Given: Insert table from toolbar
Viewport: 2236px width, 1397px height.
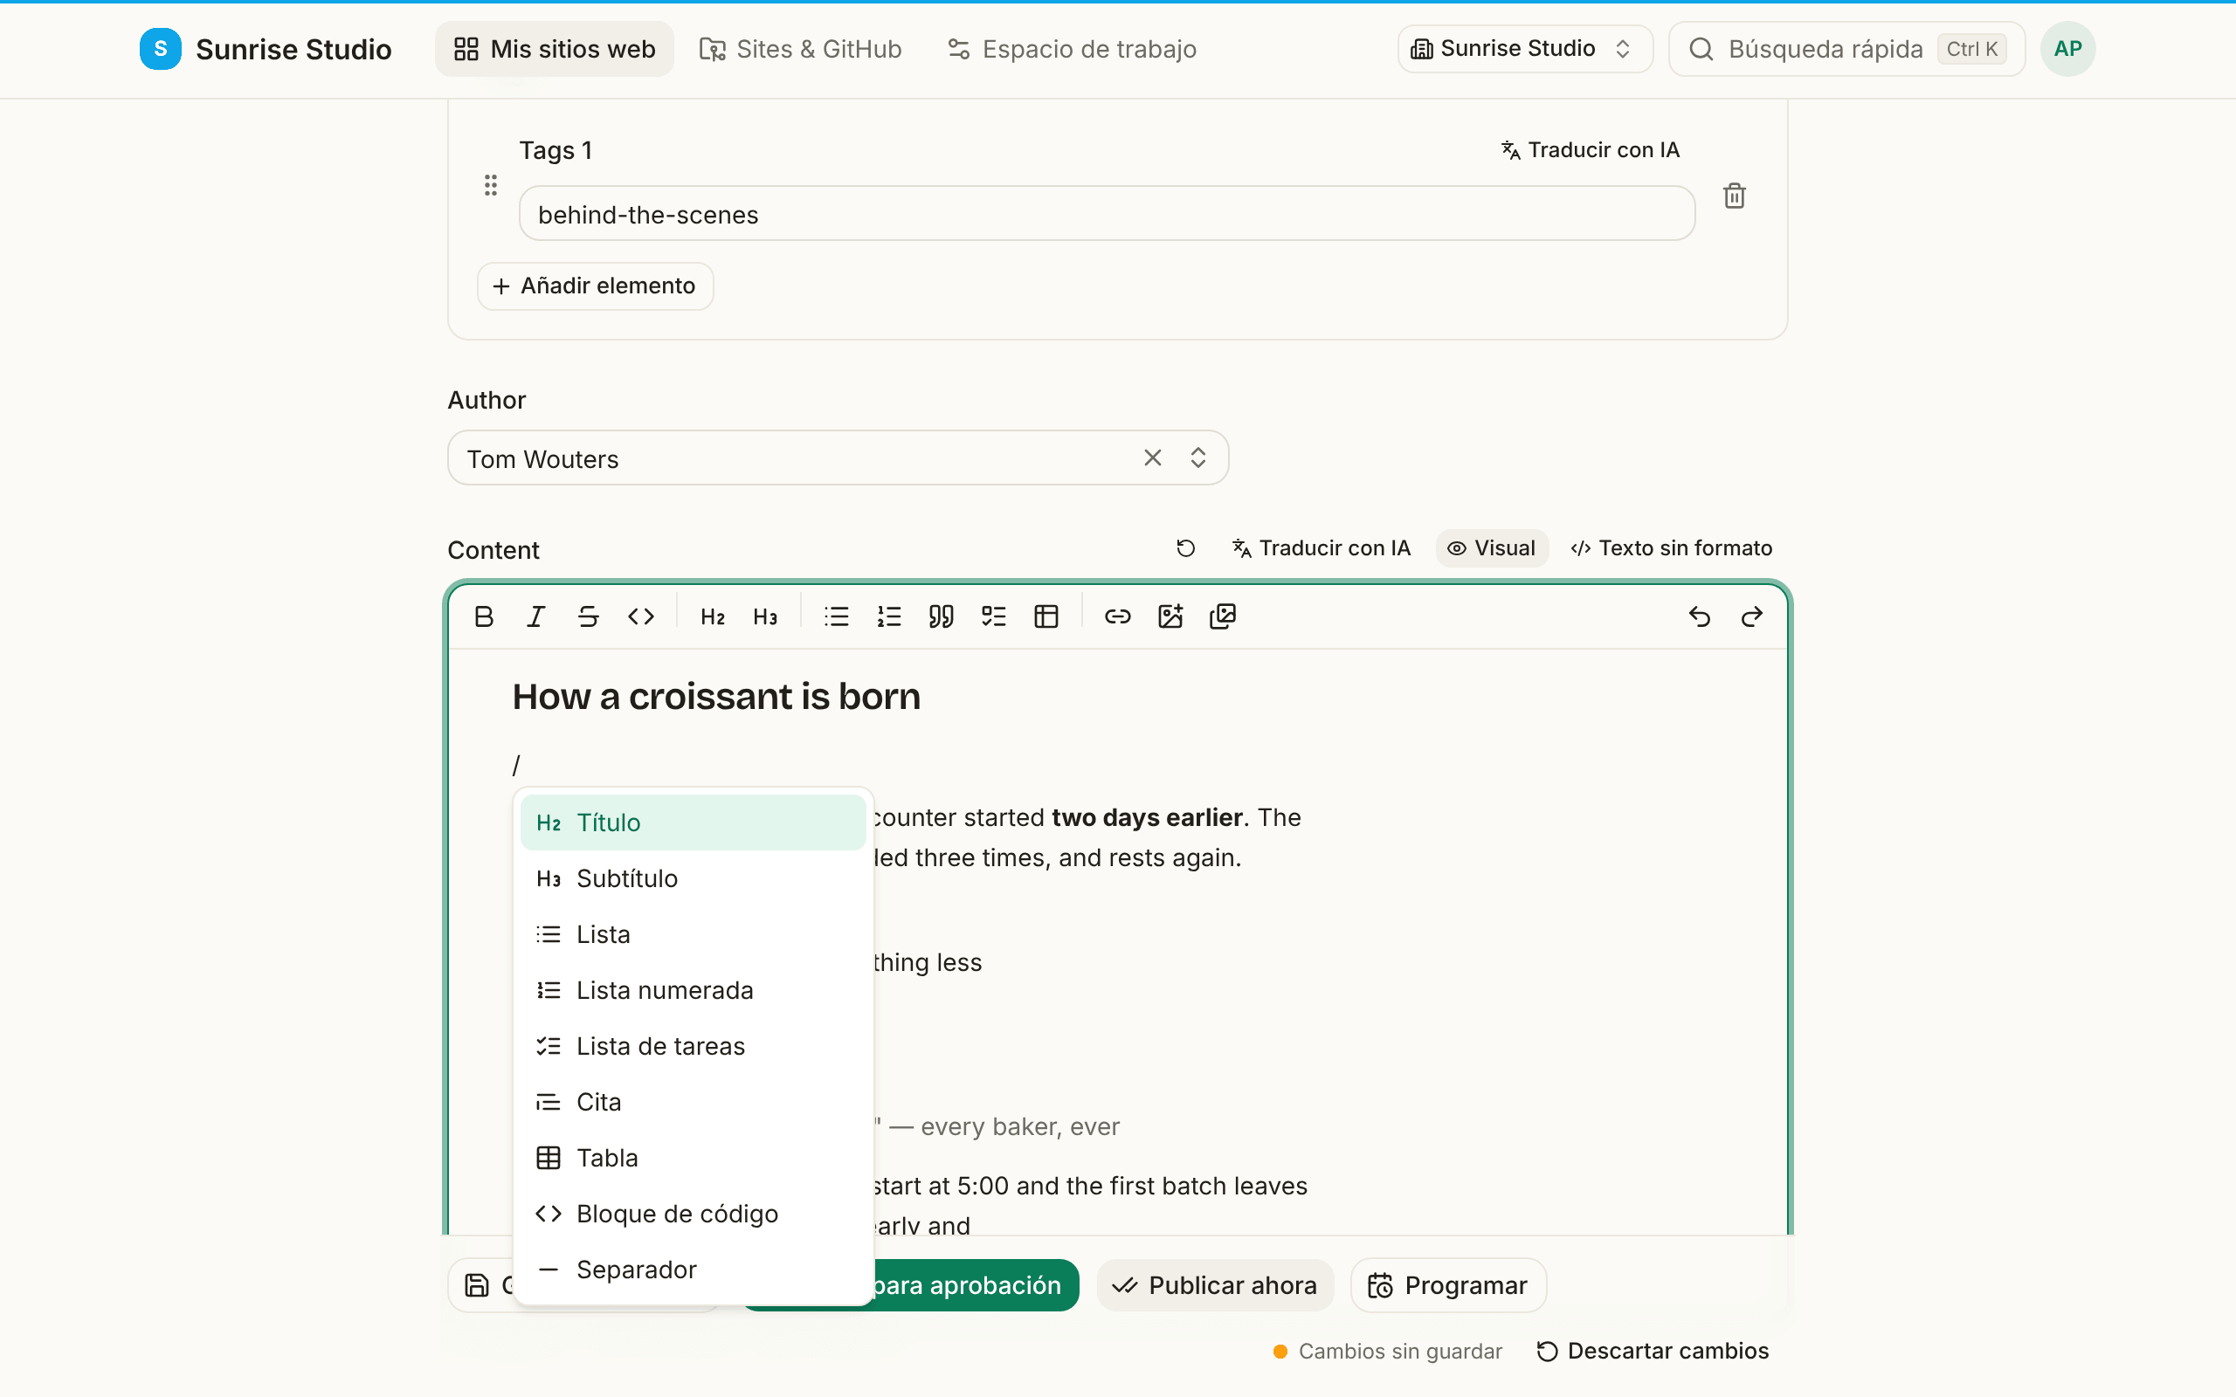Looking at the screenshot, I should (1047, 616).
